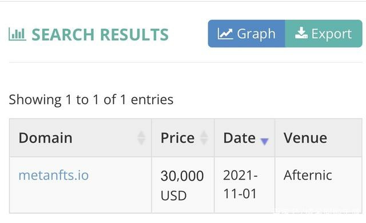Export results using the Export label

(332, 34)
